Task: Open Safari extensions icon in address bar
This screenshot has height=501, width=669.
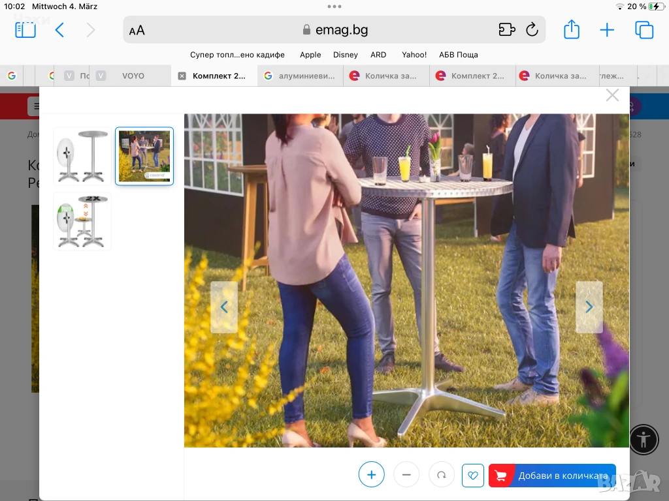Action: tap(507, 30)
